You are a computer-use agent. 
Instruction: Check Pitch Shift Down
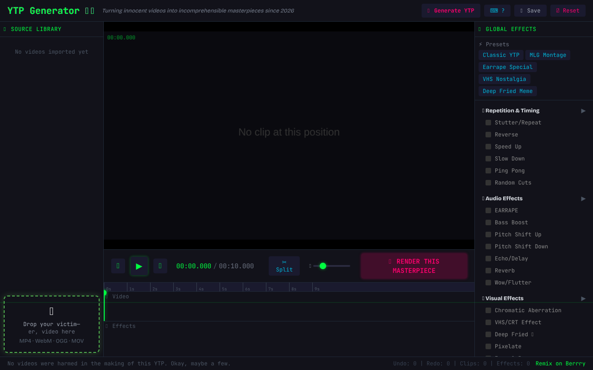click(x=488, y=247)
